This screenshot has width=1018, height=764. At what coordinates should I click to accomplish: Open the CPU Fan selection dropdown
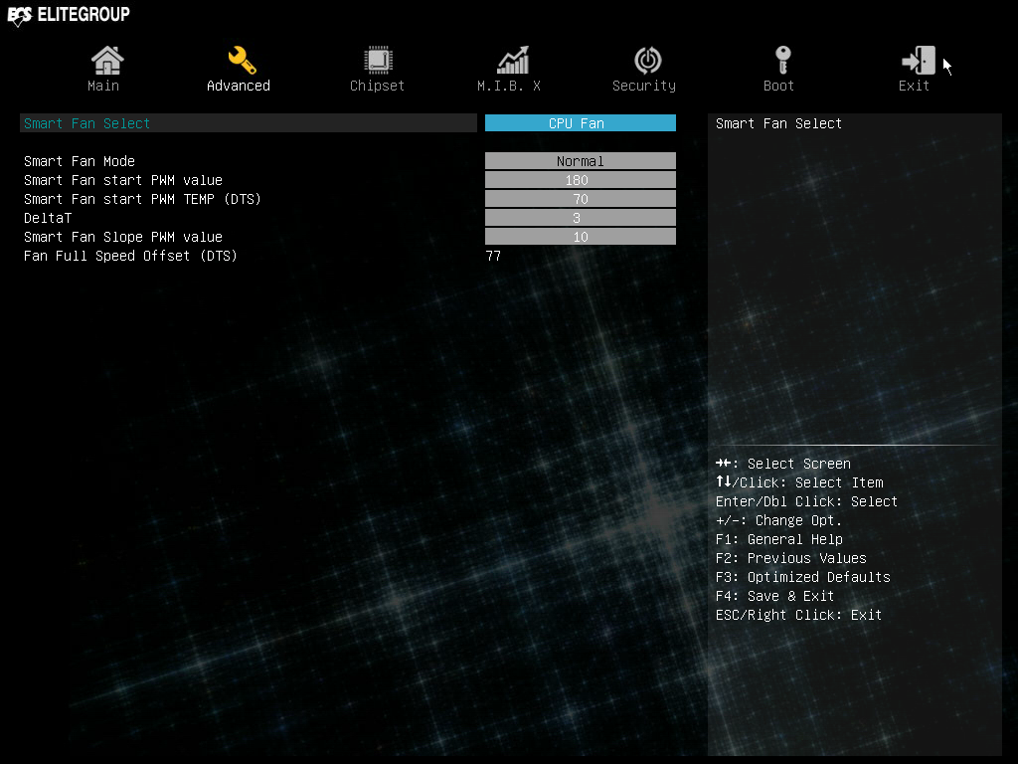pyautogui.click(x=581, y=122)
